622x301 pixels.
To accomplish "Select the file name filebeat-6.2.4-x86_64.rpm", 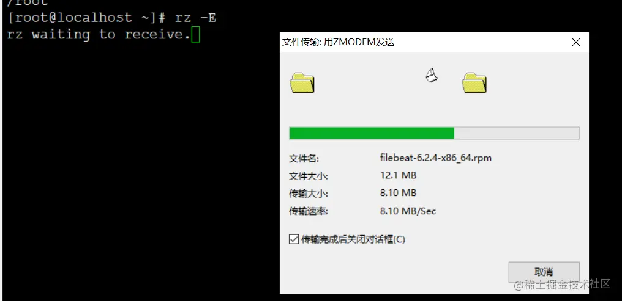I will [435, 158].
